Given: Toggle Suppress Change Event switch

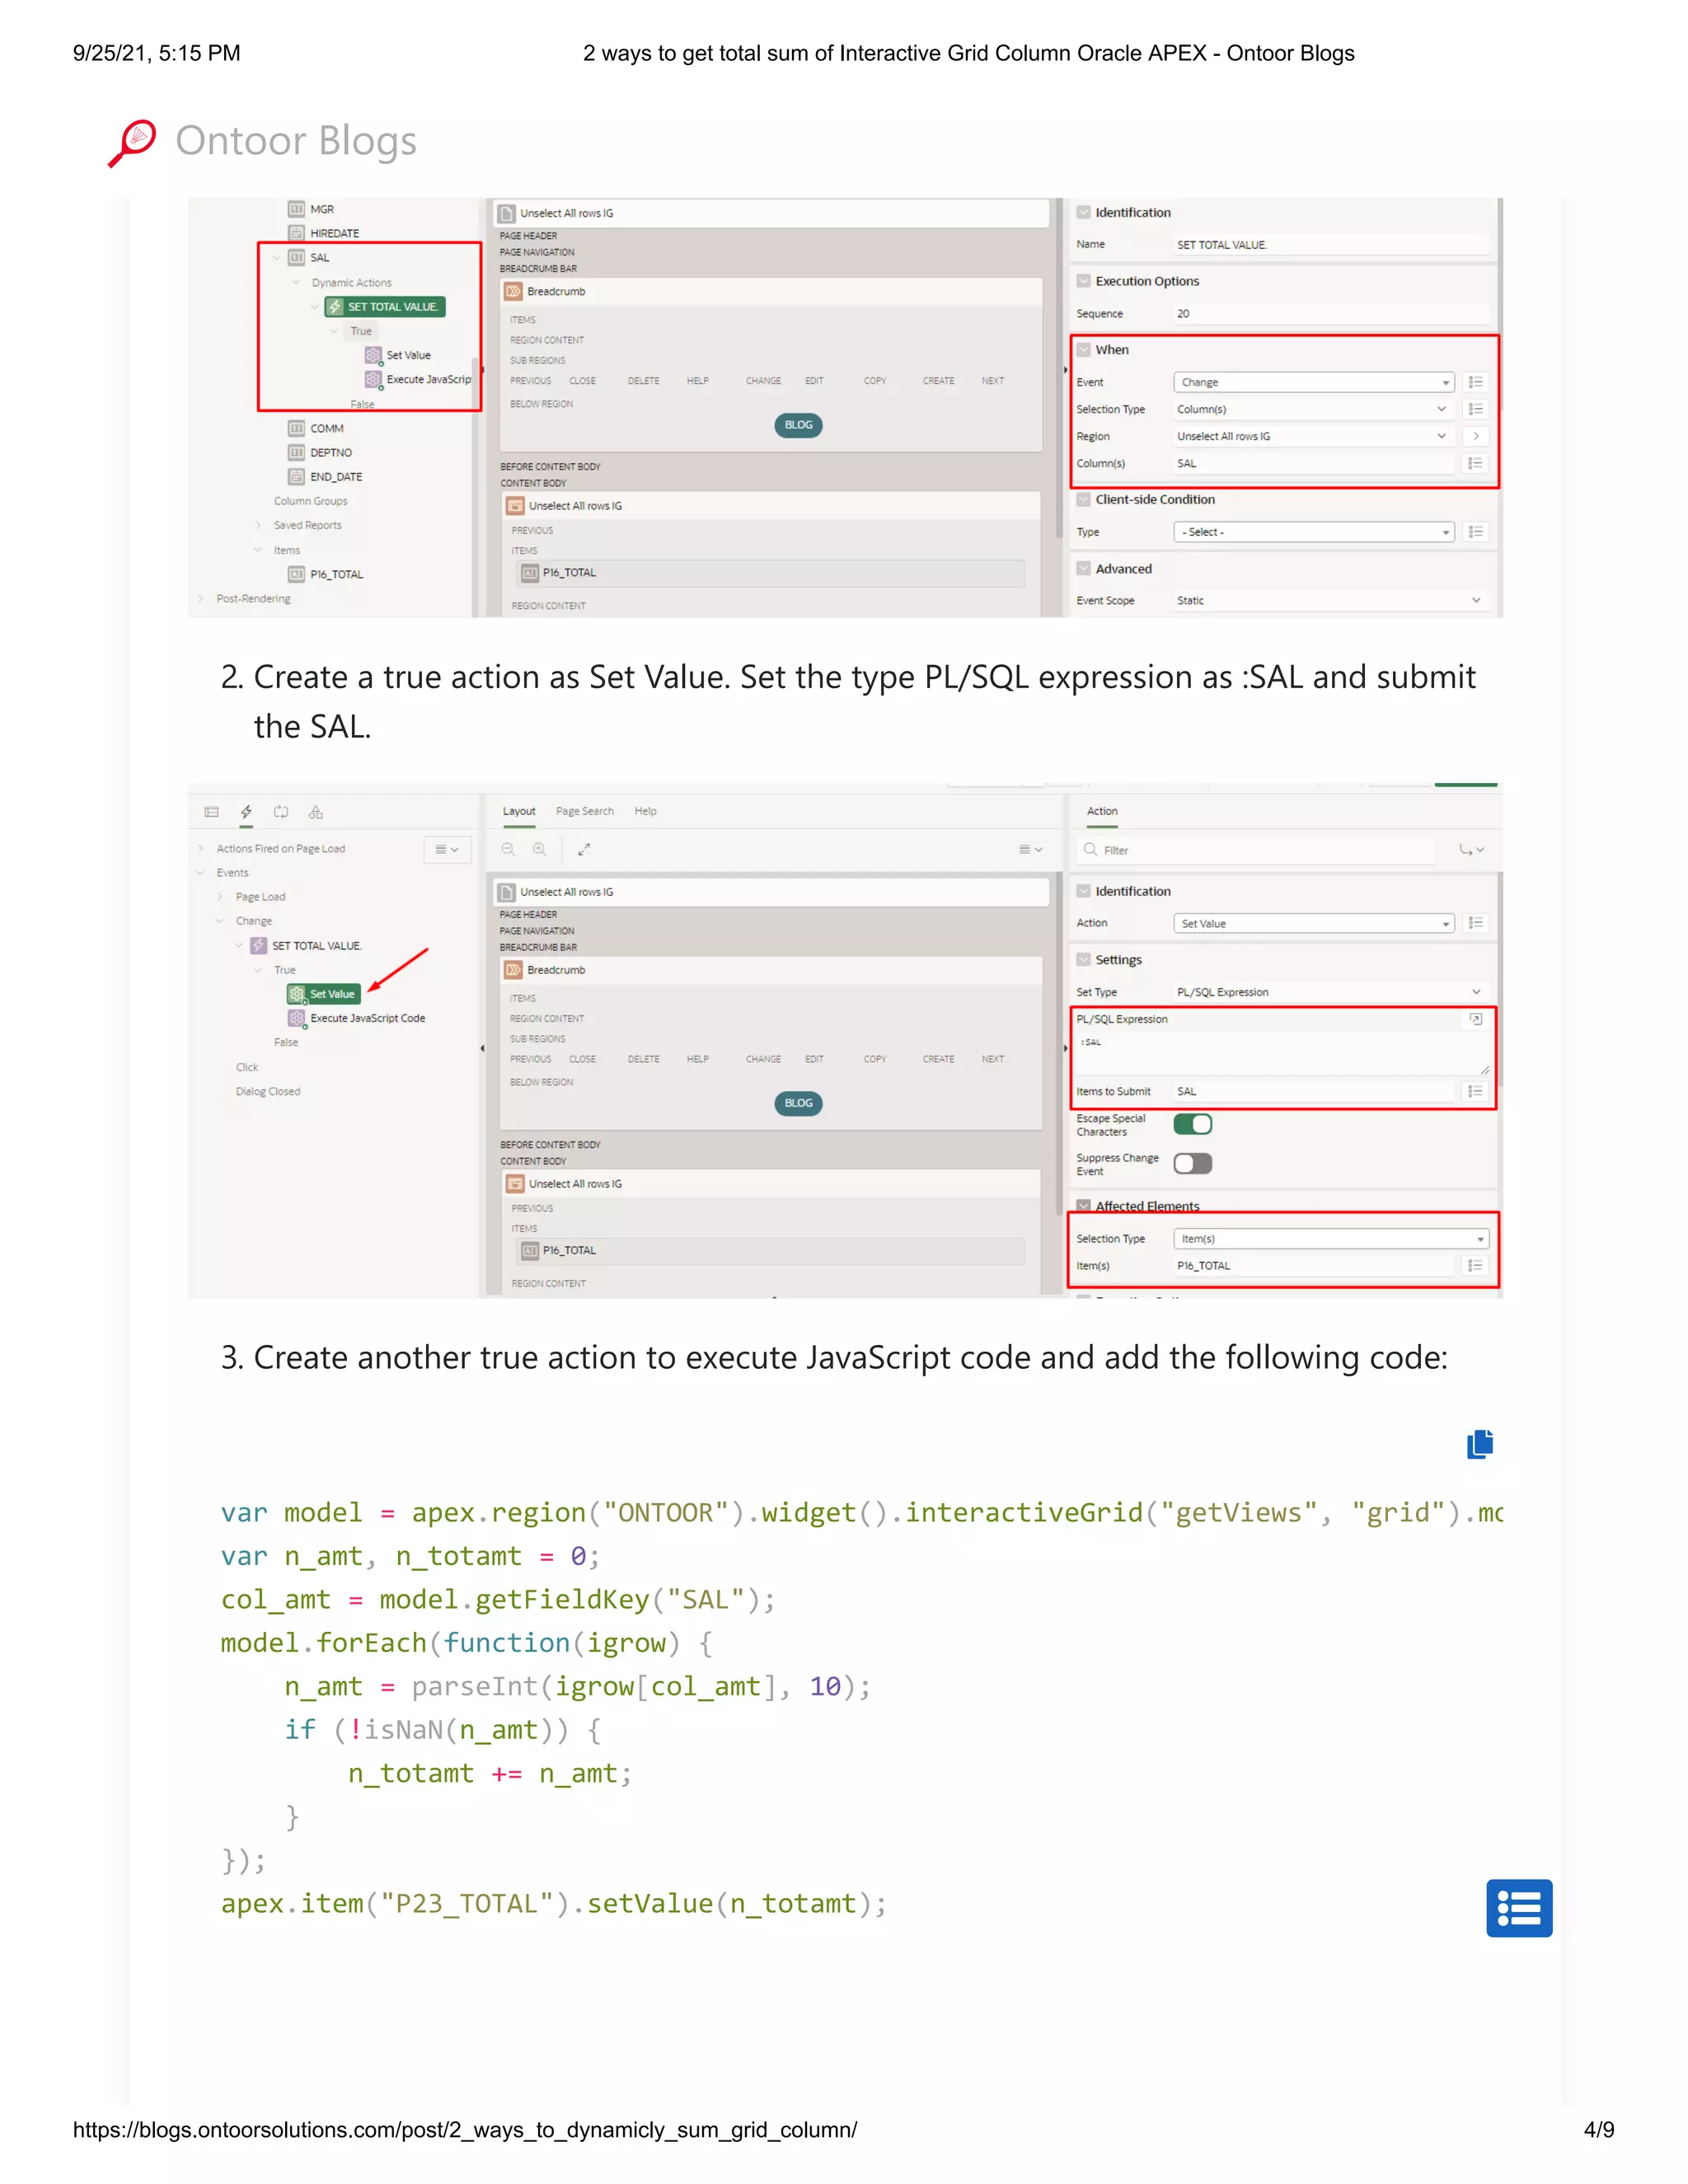Looking at the screenshot, I should click(x=1192, y=1163).
